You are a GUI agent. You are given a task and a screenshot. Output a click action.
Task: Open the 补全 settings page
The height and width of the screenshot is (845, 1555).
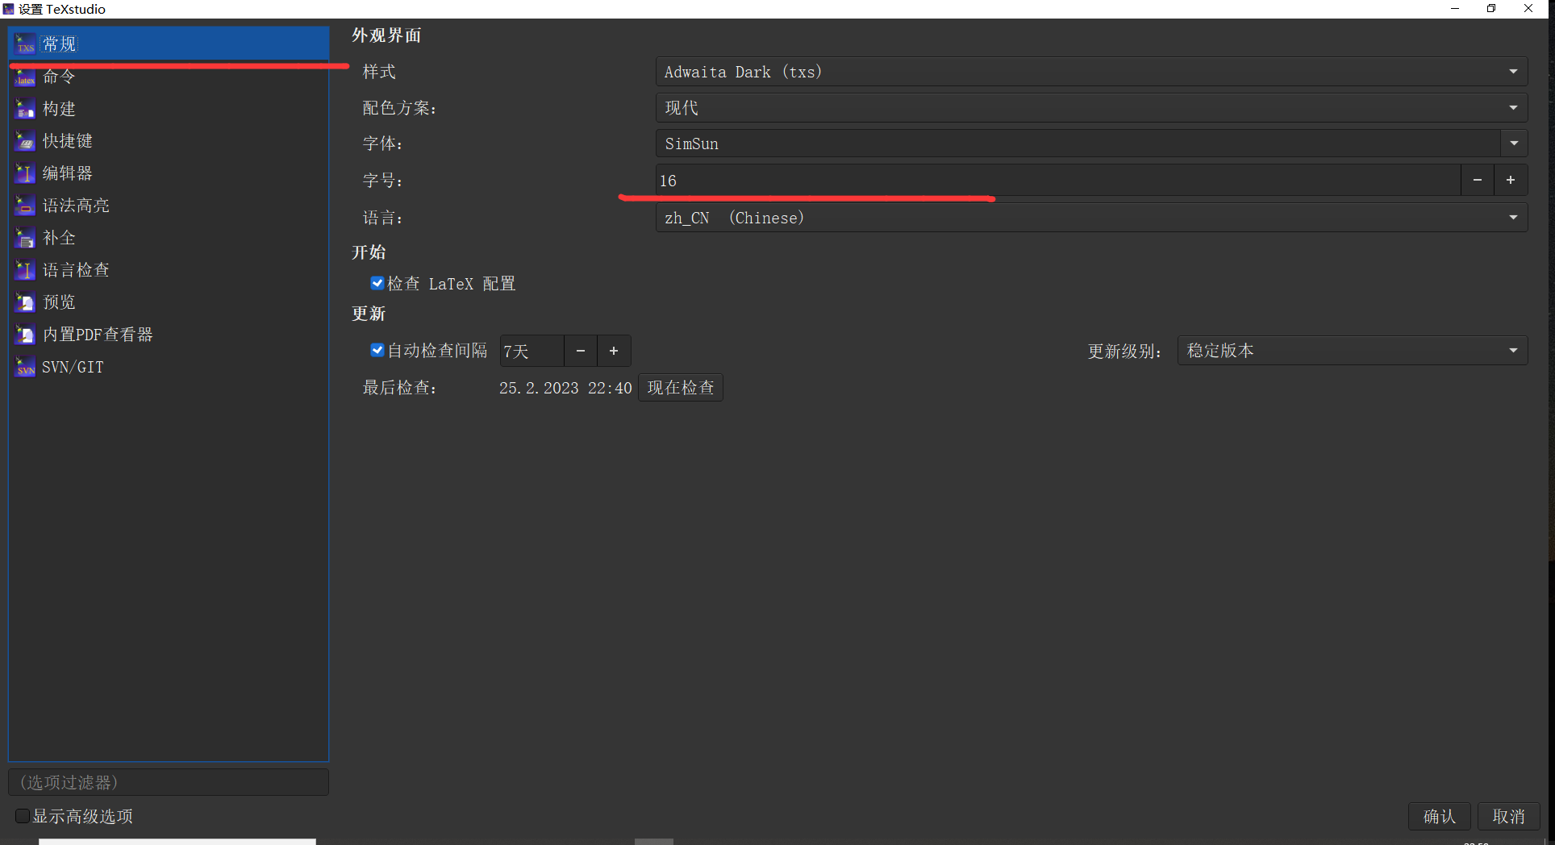click(169, 238)
